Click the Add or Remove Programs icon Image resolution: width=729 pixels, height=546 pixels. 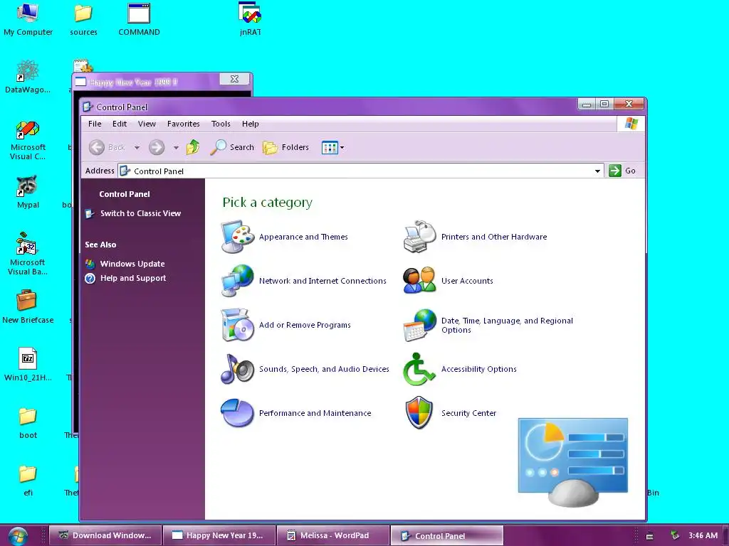click(x=238, y=324)
